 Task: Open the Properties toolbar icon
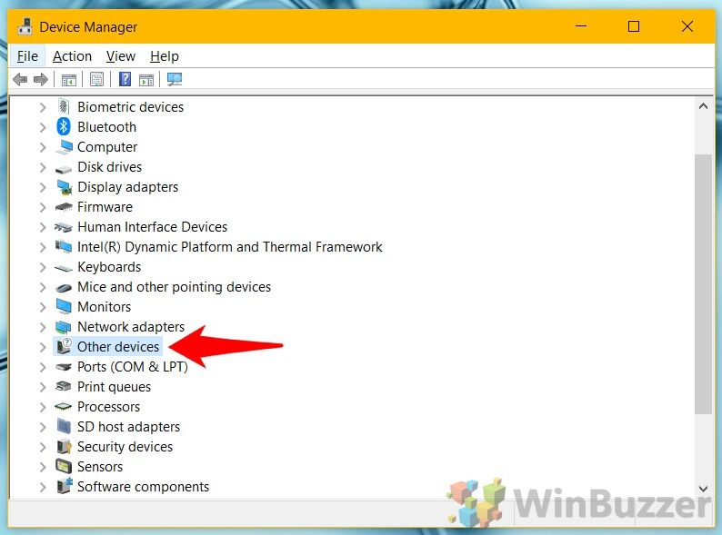point(96,80)
